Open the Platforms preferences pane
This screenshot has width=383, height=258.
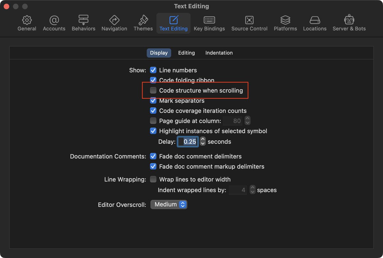pos(285,23)
